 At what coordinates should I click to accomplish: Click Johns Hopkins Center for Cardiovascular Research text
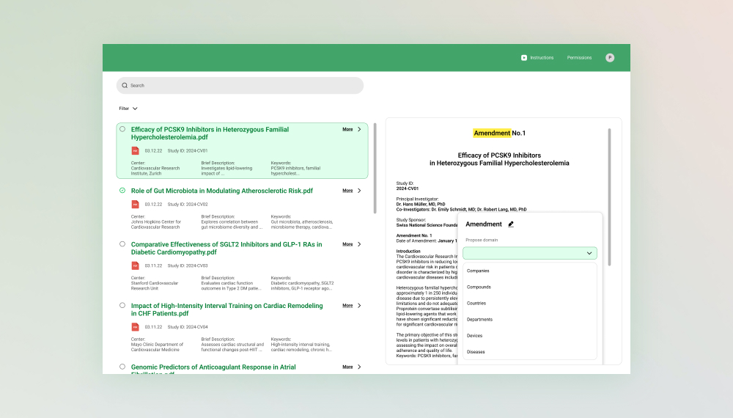(x=156, y=224)
